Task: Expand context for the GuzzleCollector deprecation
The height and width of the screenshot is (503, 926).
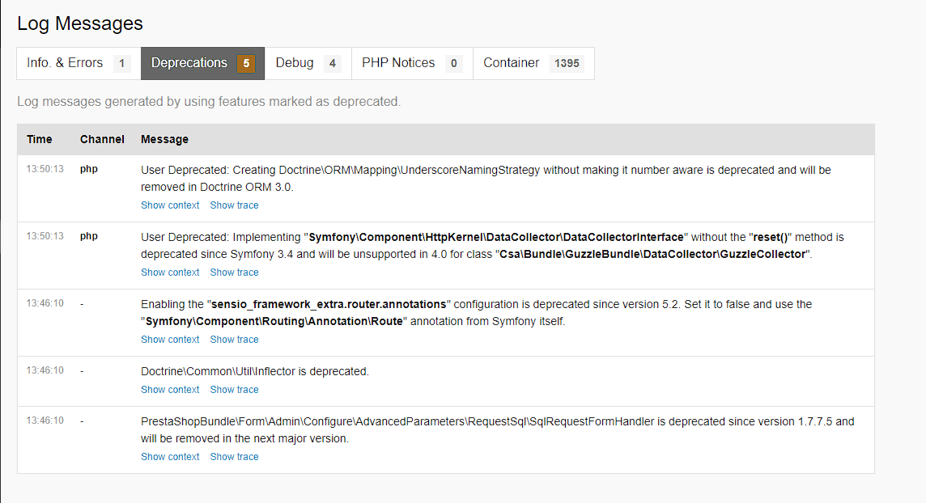Action: (x=170, y=273)
